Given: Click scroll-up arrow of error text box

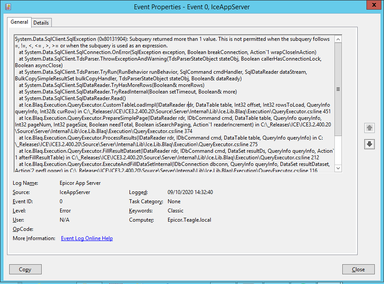Looking at the screenshot, I should [338, 39].
